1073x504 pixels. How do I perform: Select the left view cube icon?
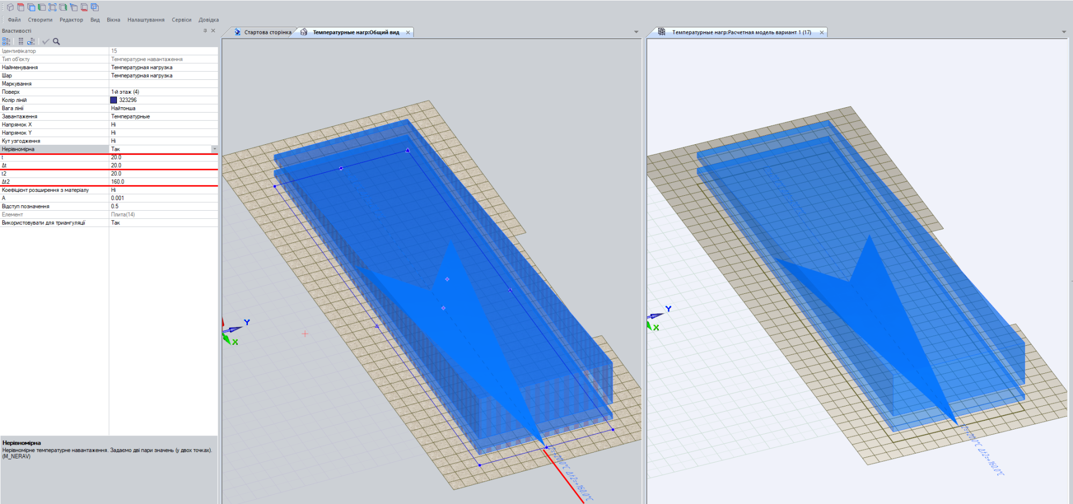point(42,8)
